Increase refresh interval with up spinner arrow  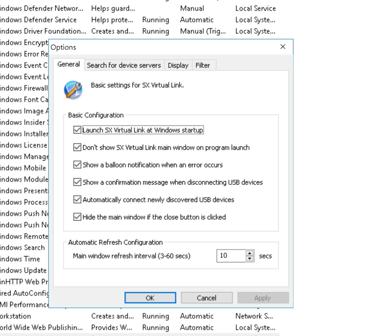point(250,253)
